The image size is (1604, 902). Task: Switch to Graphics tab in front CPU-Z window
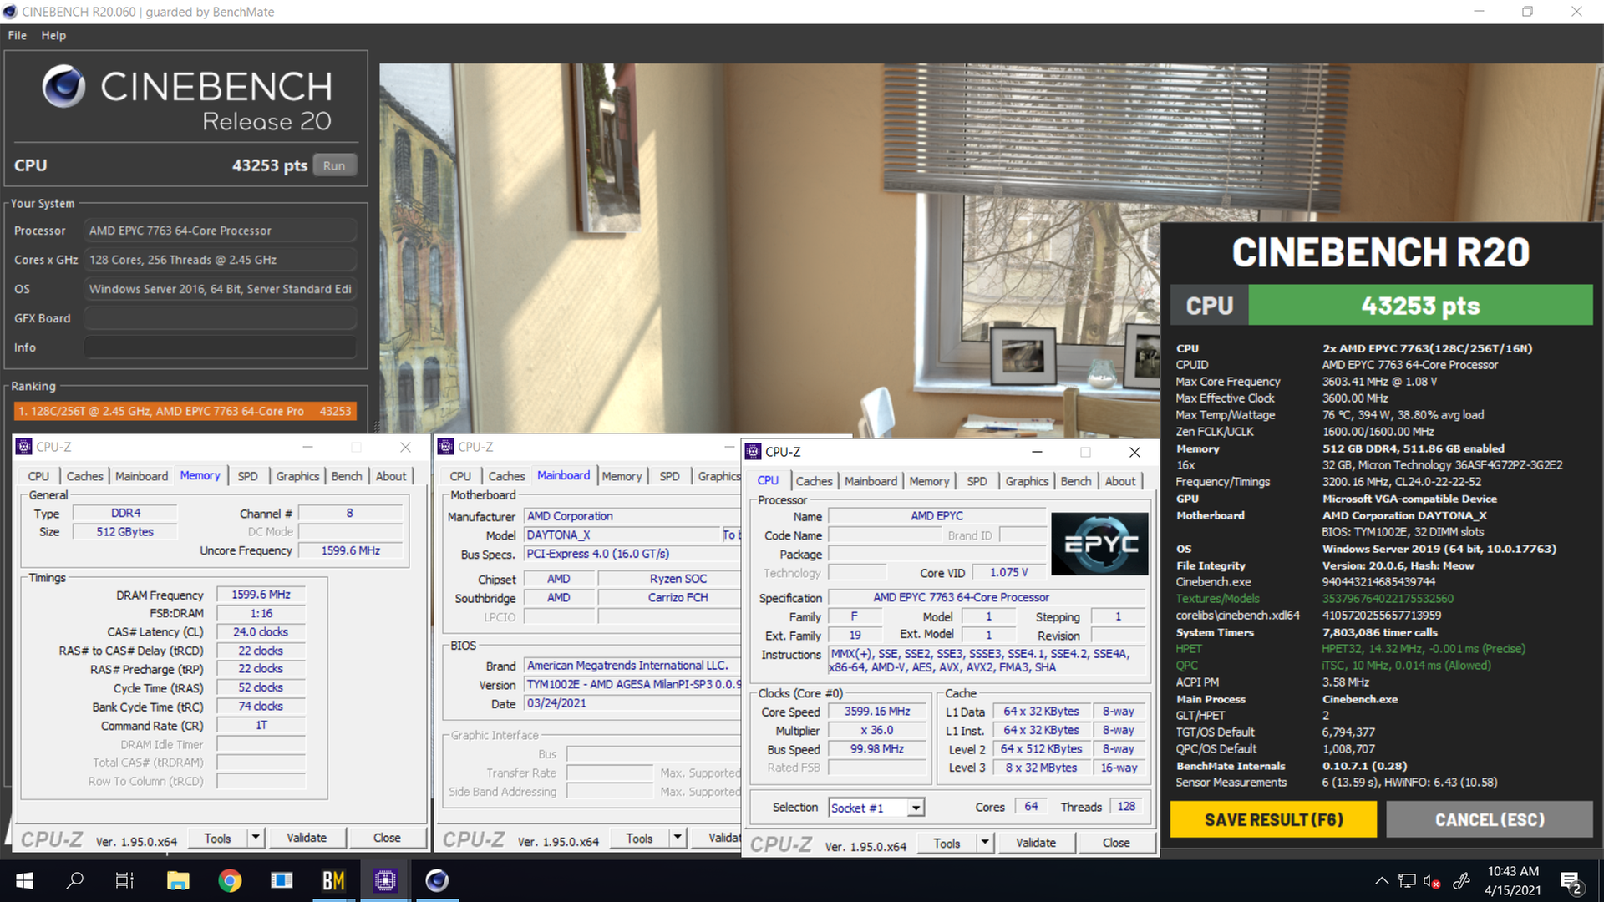tap(1027, 481)
